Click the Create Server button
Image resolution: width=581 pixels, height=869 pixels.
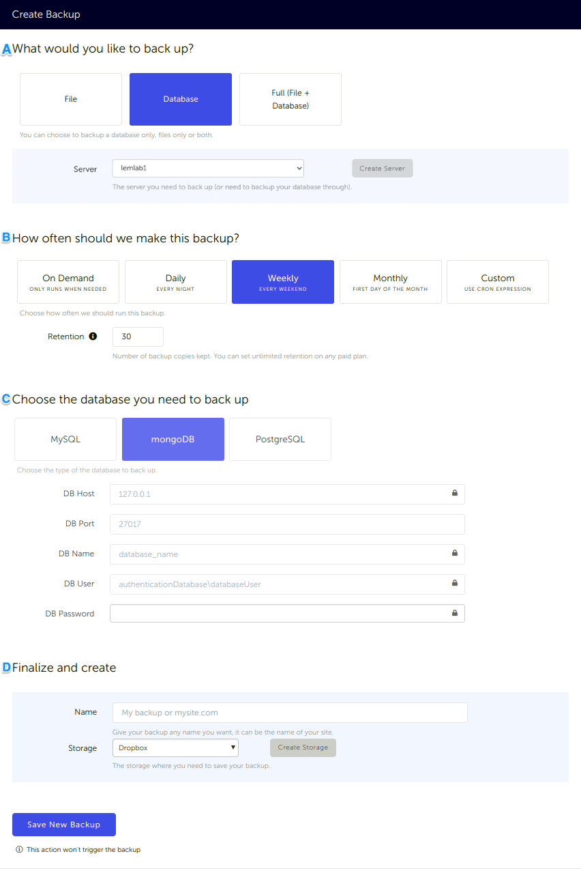(382, 169)
